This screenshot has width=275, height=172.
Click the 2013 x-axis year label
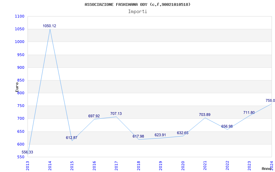point(27,166)
